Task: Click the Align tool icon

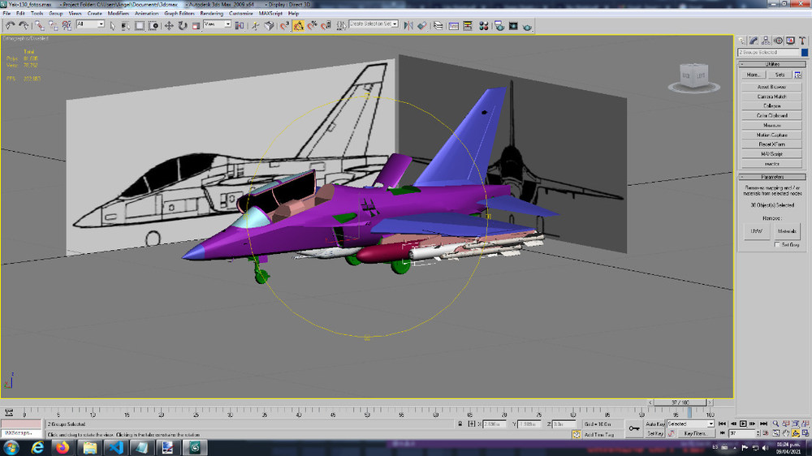Action: (422, 25)
